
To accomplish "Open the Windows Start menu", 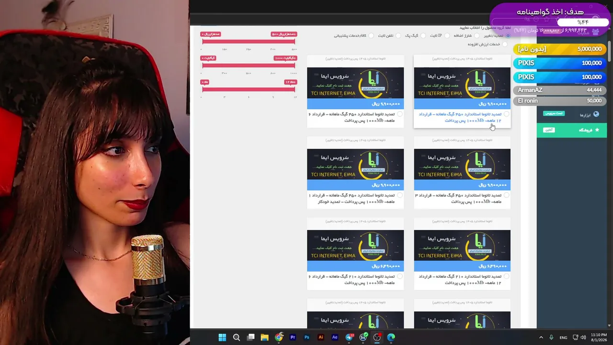I will [222, 337].
